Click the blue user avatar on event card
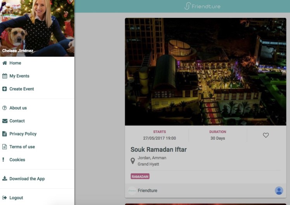 point(279,191)
